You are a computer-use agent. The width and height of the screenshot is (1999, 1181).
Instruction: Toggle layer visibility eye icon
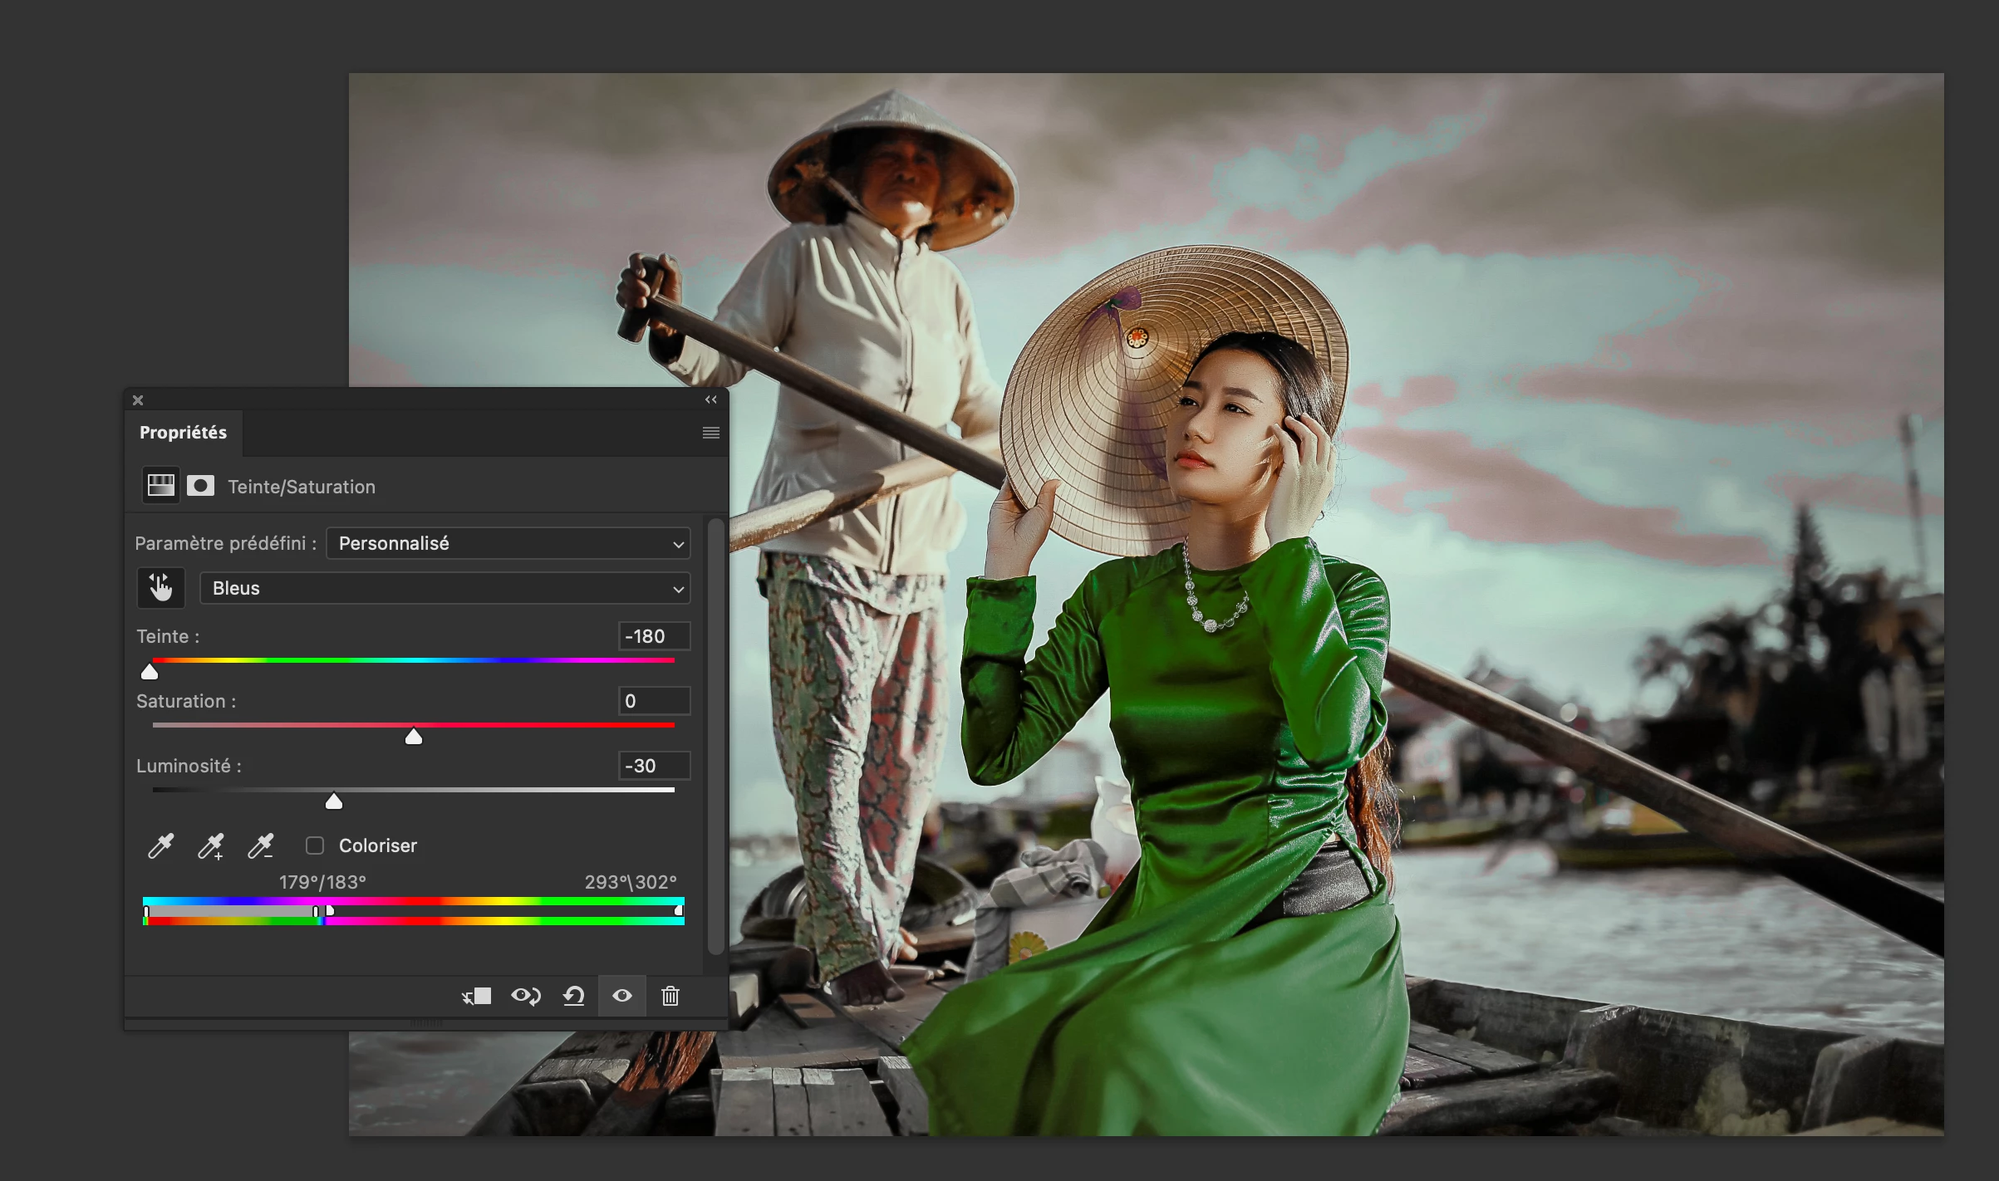pos(621,996)
